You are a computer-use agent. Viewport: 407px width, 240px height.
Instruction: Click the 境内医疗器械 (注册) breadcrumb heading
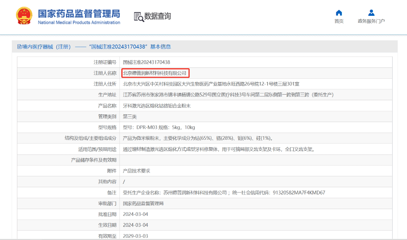[44, 47]
